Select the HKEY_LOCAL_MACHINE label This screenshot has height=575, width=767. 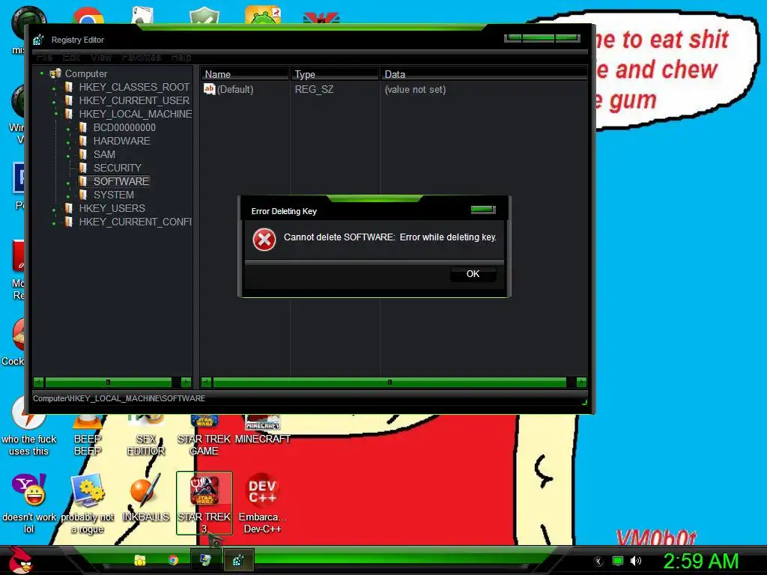(x=136, y=114)
